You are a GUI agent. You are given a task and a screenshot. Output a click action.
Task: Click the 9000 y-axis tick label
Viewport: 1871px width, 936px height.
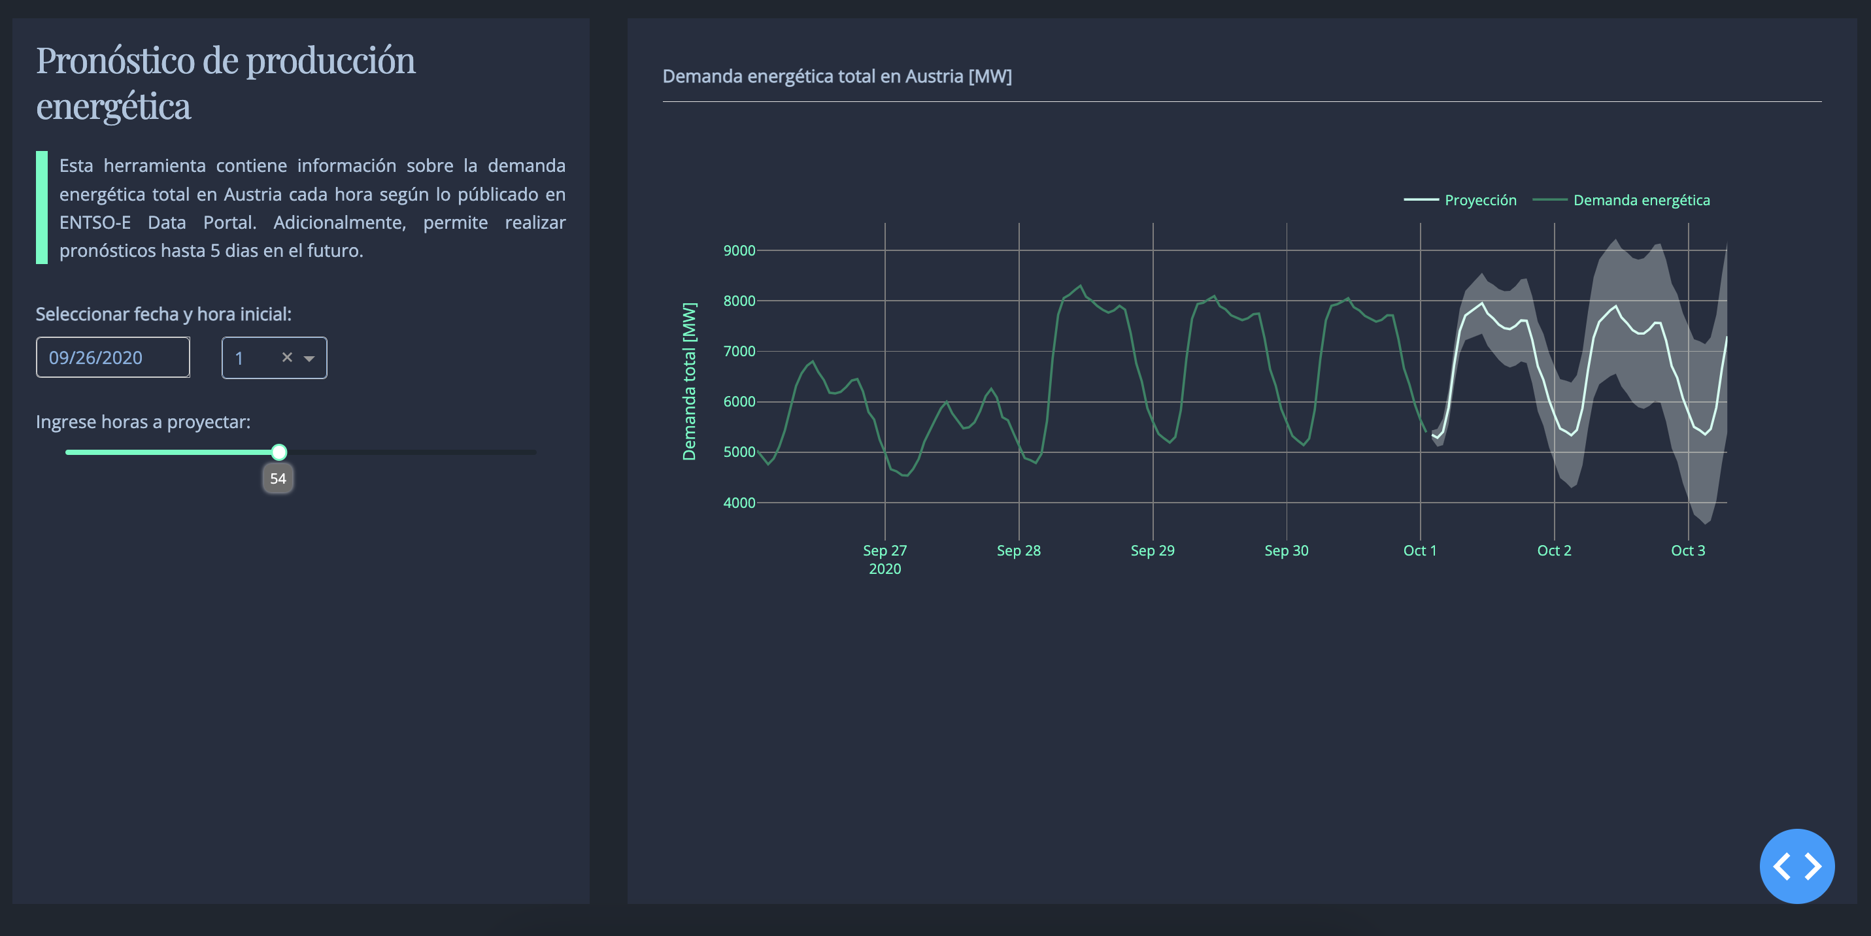click(x=739, y=250)
